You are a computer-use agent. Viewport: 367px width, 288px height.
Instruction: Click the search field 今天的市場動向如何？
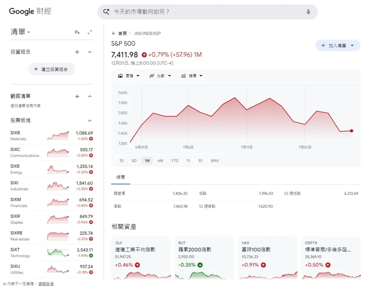tap(208, 12)
